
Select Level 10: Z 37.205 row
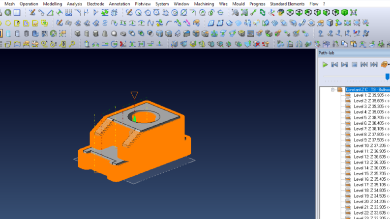point(372,145)
